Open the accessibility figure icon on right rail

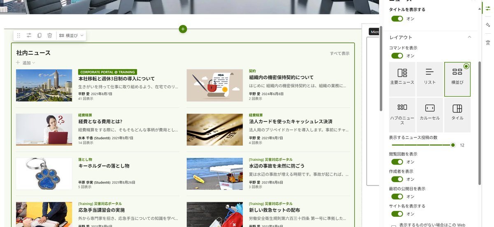488,42
